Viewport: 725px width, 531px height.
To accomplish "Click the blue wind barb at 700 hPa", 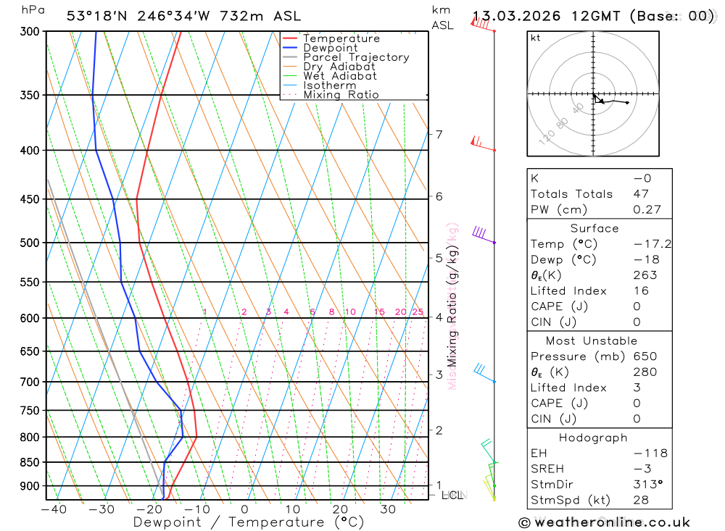I will pos(484,373).
